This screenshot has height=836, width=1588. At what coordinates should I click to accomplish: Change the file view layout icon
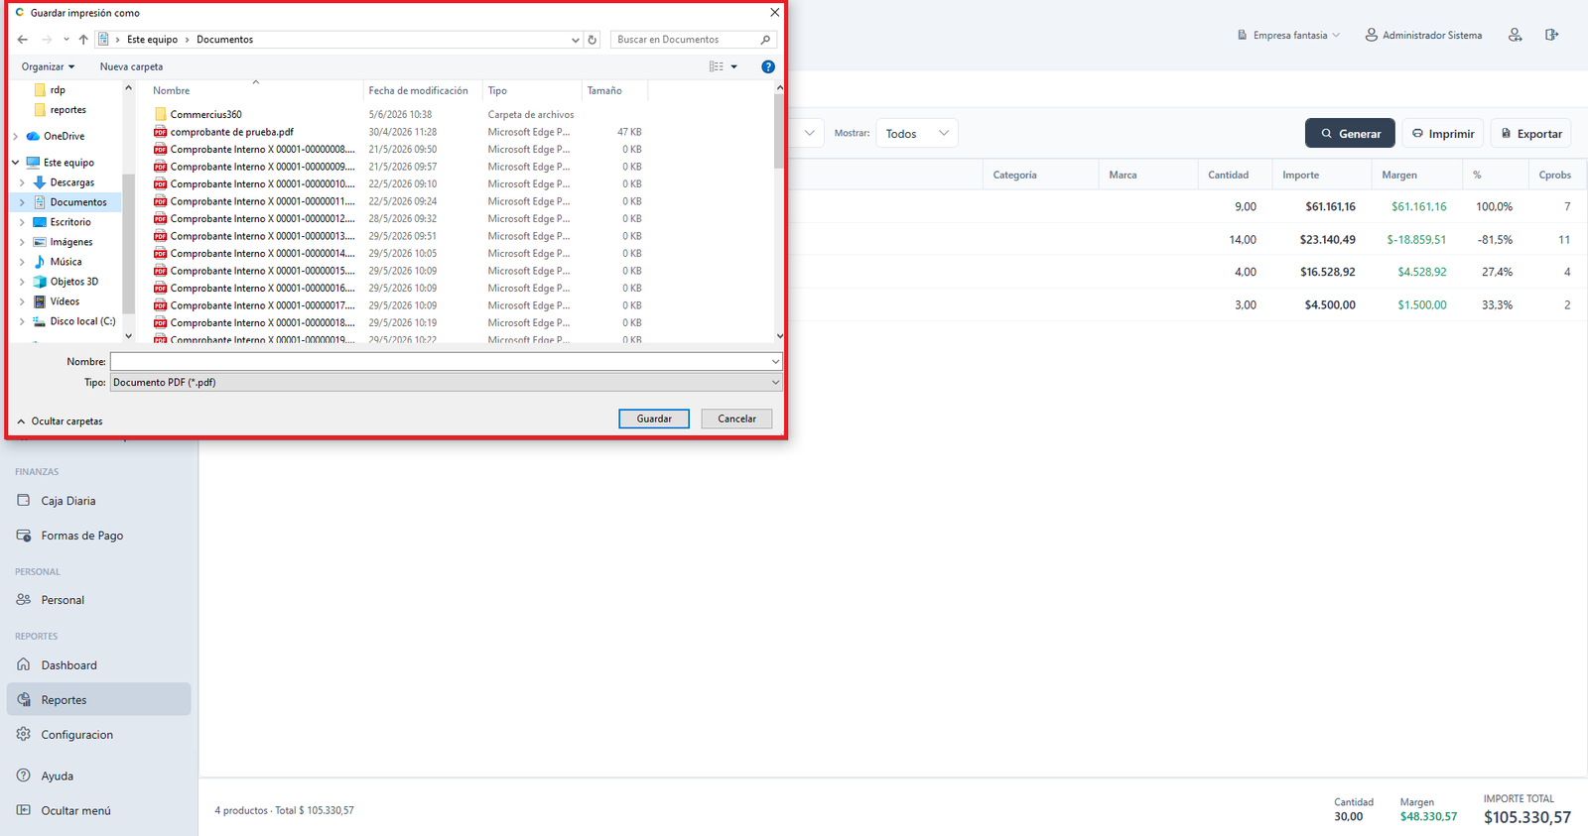(x=716, y=66)
